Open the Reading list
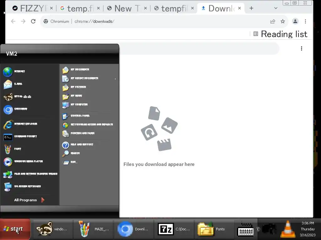This screenshot has width=321, height=240. [x=281, y=34]
